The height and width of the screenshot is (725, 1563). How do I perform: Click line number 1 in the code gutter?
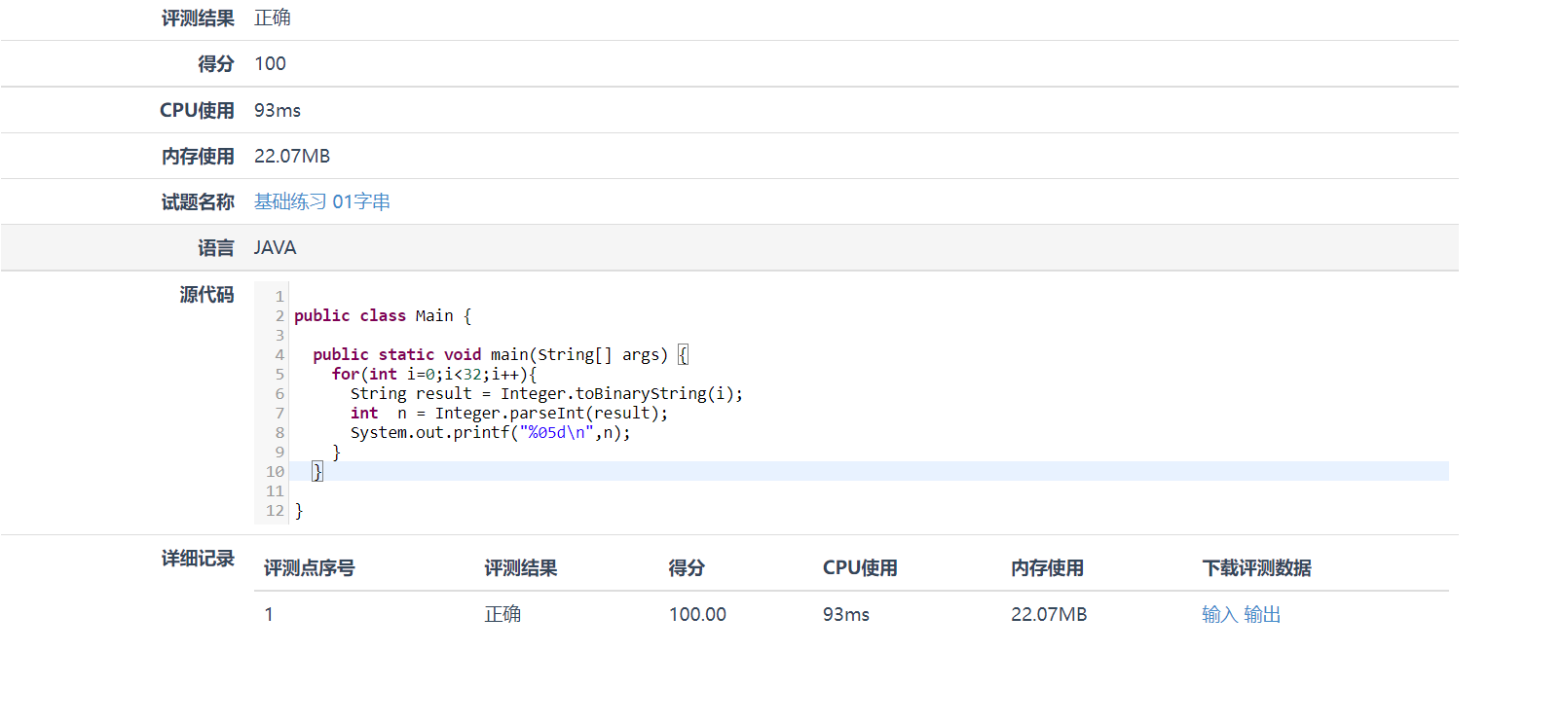279,296
